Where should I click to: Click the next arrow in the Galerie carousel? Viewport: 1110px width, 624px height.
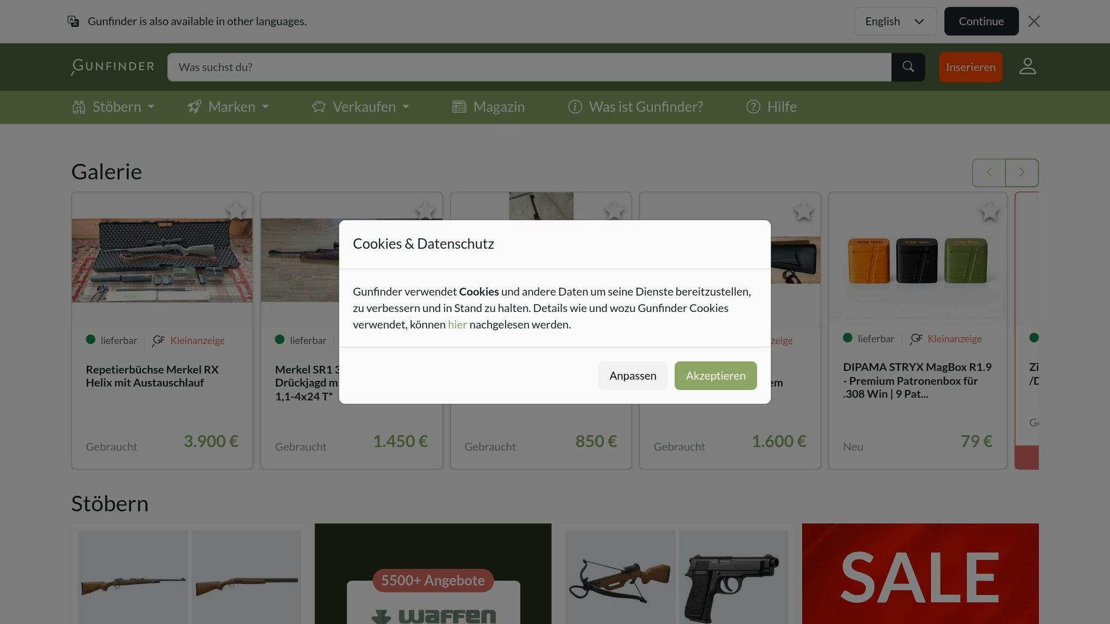point(1021,172)
